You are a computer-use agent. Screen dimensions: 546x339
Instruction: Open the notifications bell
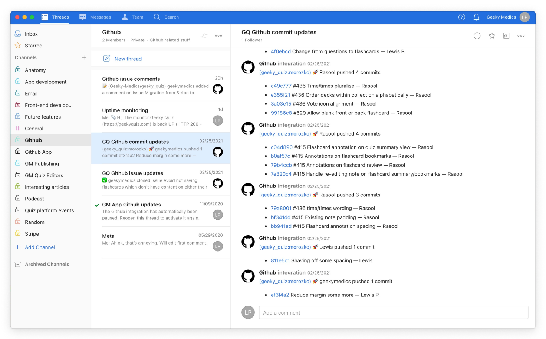tap(477, 17)
